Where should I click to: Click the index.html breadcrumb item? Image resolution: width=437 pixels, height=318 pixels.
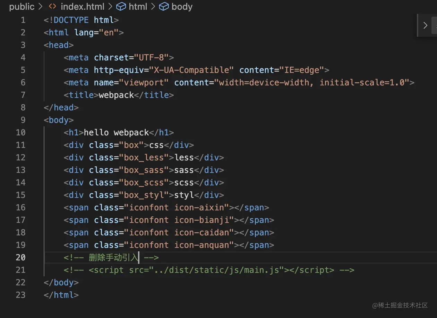[83, 7]
